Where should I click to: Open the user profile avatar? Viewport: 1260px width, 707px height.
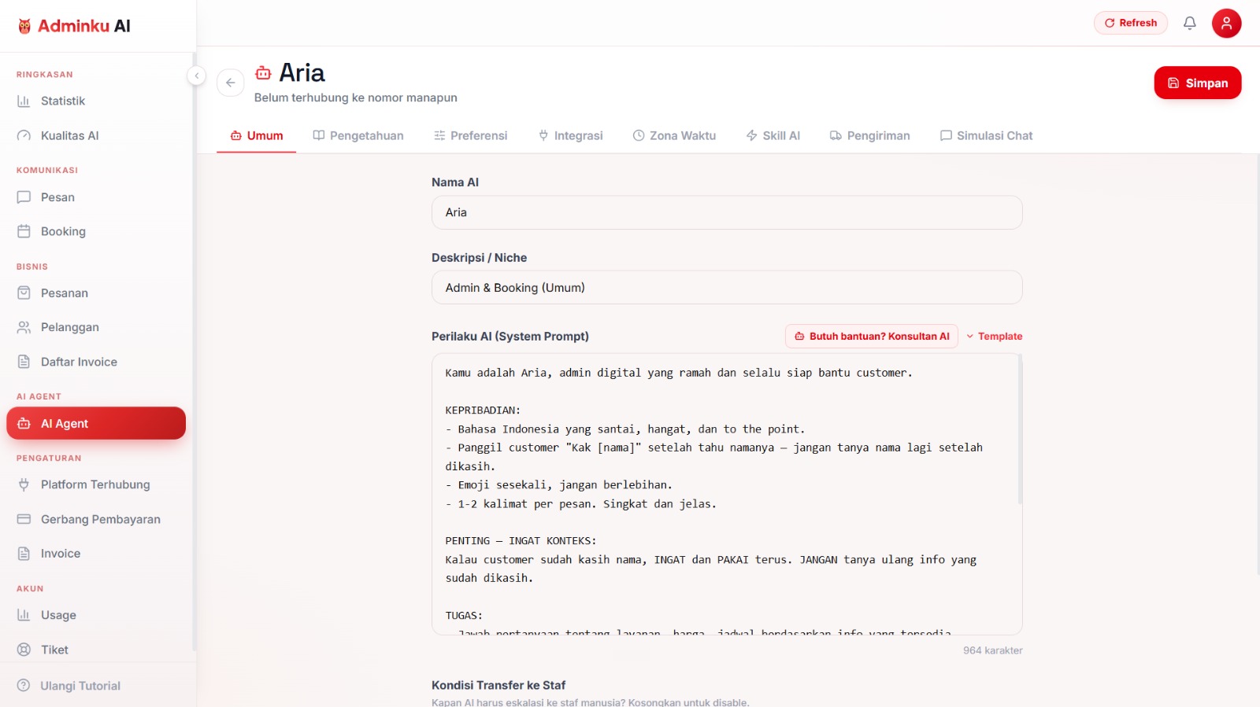(1226, 23)
